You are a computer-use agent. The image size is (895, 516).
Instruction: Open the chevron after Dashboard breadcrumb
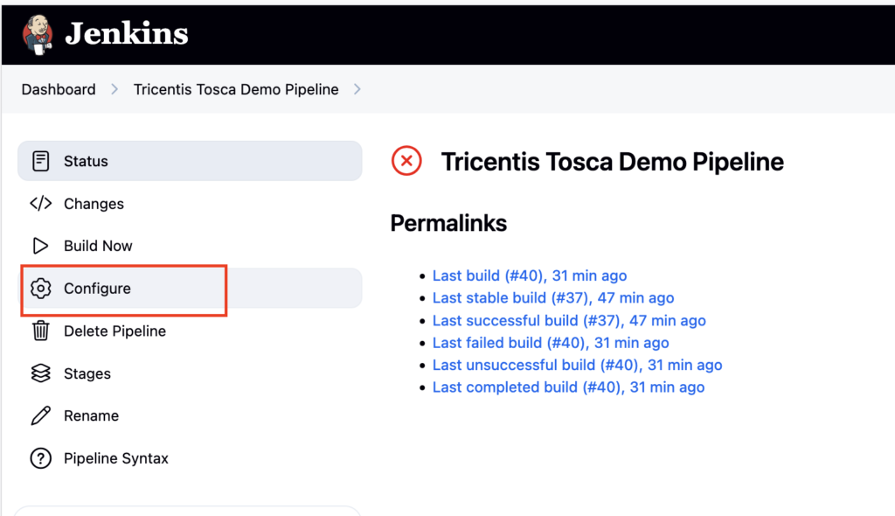coord(114,90)
